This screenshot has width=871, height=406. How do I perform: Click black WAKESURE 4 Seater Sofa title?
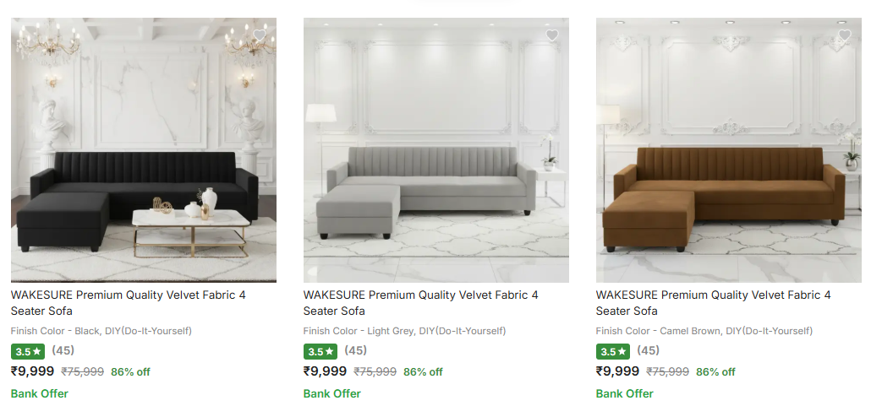(129, 303)
